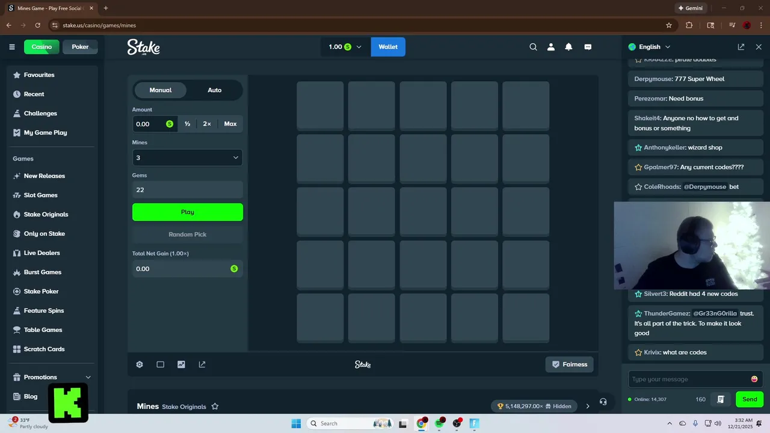Expand the Promotions sidebar section
This screenshot has height=433, width=770.
pyautogui.click(x=52, y=377)
